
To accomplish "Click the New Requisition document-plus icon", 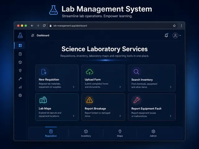I will tap(44, 72).
